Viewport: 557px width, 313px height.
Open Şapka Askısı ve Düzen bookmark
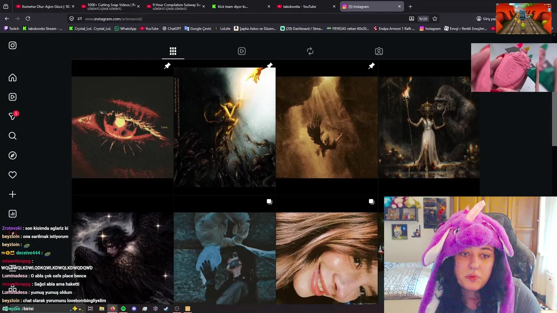255,29
